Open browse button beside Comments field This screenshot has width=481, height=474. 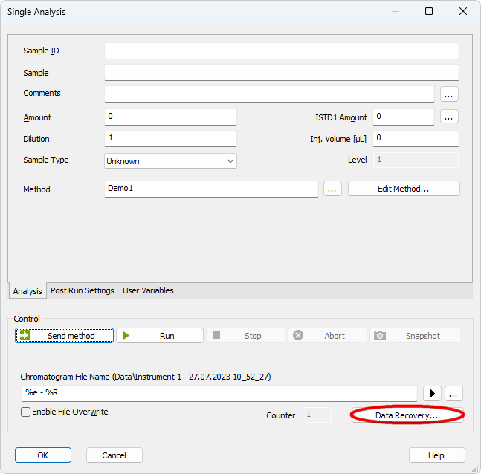449,94
